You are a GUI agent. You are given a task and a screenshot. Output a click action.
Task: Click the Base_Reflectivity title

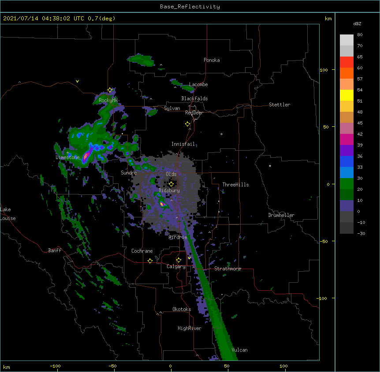190,7
